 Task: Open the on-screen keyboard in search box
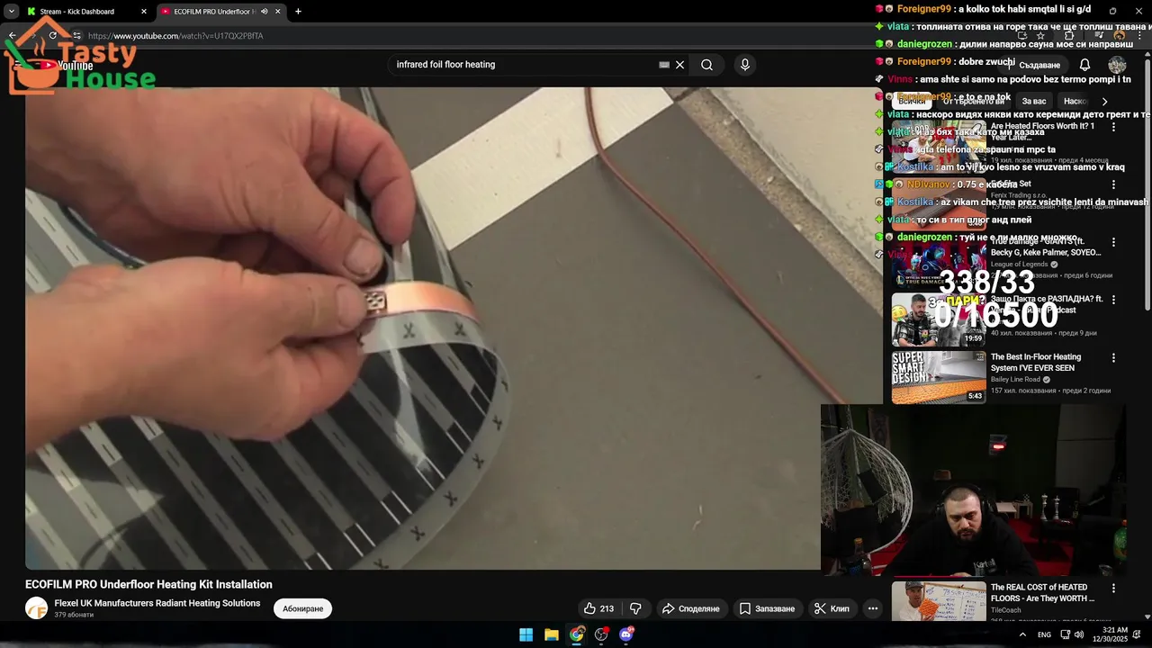coord(664,65)
